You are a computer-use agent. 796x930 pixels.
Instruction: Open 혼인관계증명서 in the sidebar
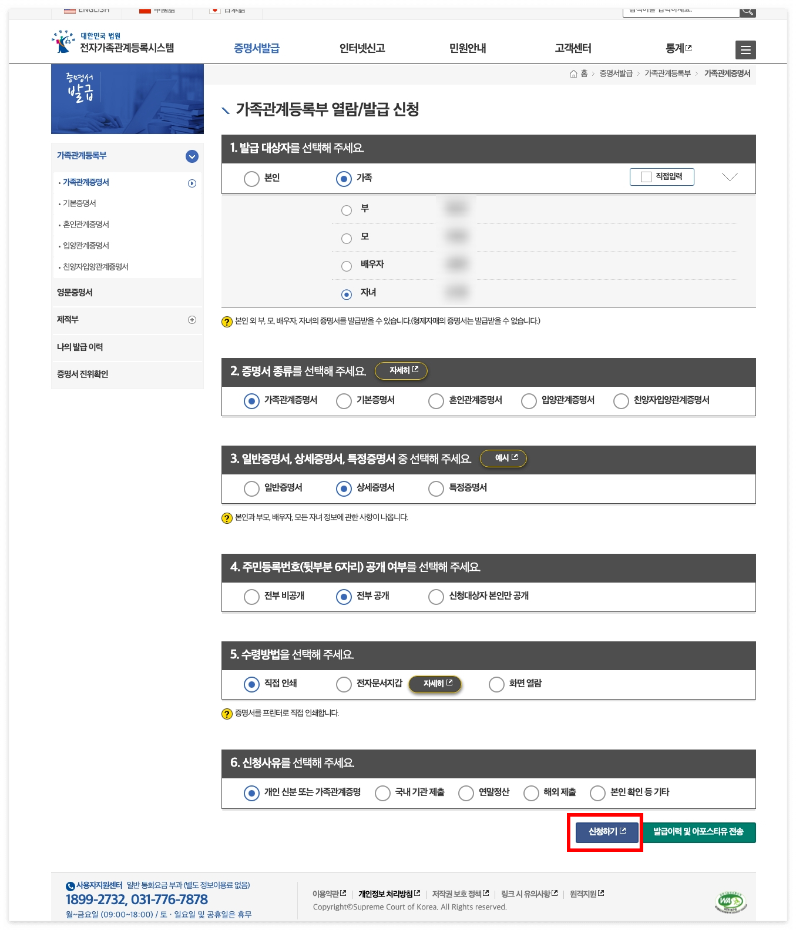tap(86, 225)
